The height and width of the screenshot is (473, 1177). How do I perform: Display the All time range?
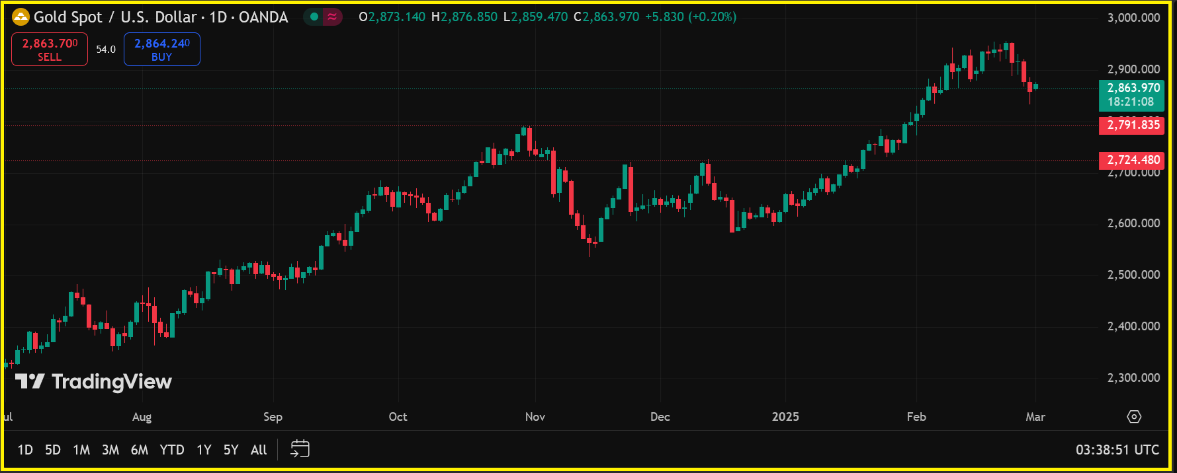(259, 450)
